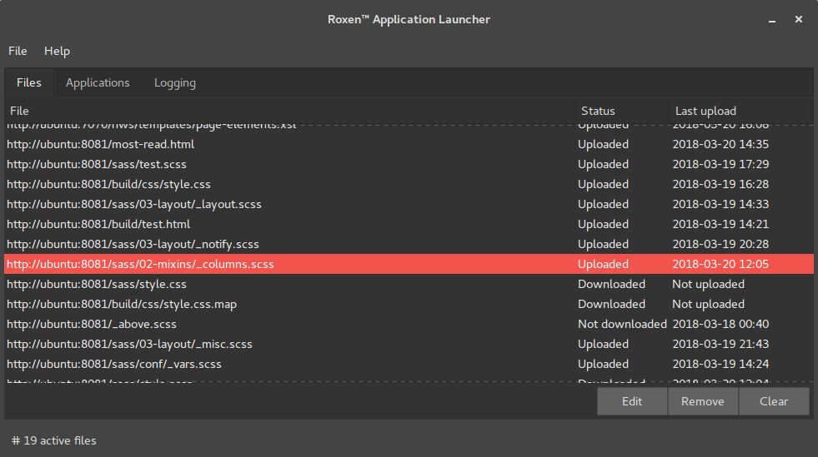
Task: Select the sass/style.css file row
Action: (409, 284)
